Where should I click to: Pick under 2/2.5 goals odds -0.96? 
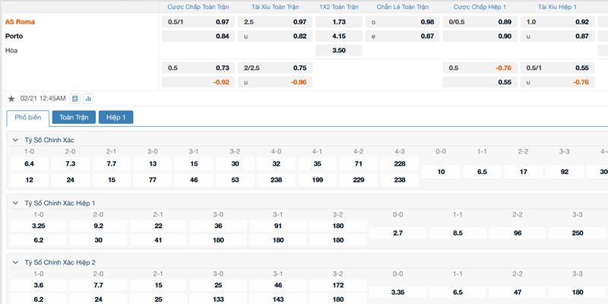[275, 82]
